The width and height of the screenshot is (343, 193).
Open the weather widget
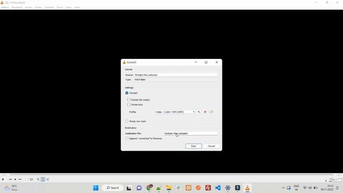pos(11,188)
